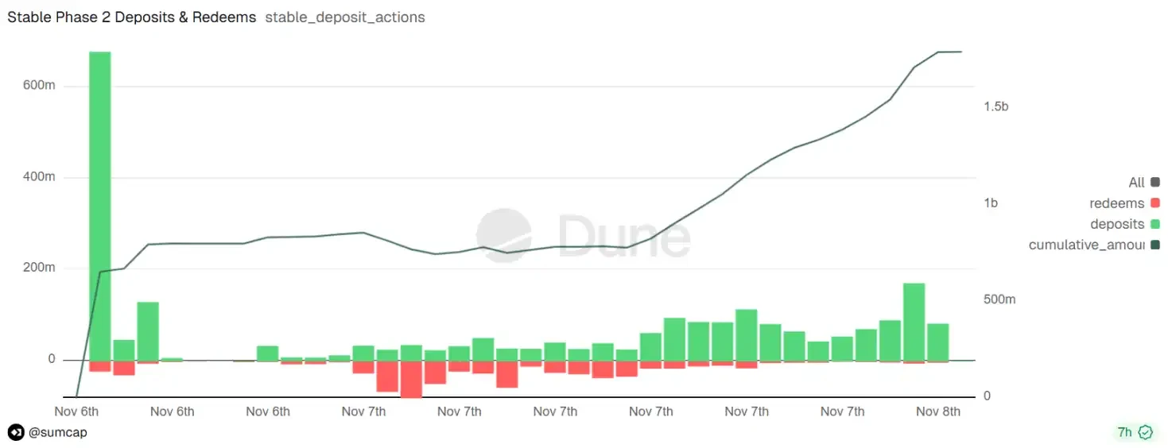Image resolution: width=1168 pixels, height=448 pixels.
Task: Click the sumcap profile avatar icon
Action: coord(16,432)
